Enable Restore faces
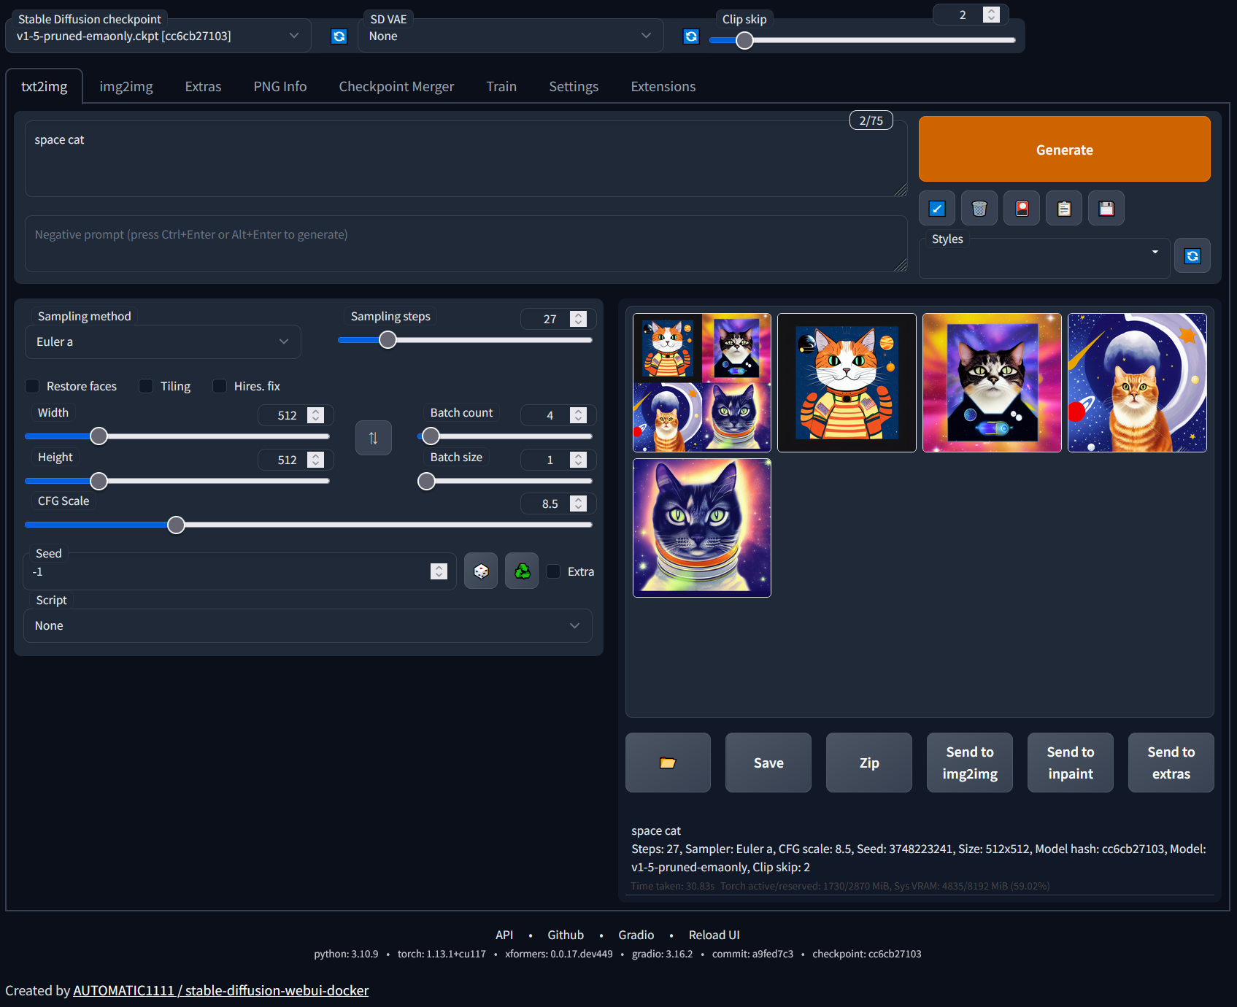Image resolution: width=1237 pixels, height=1007 pixels. [x=32, y=386]
